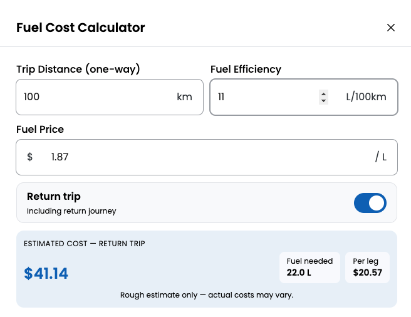Select the Fuel needed 22.0 L card
The image size is (411, 317).
(x=310, y=268)
